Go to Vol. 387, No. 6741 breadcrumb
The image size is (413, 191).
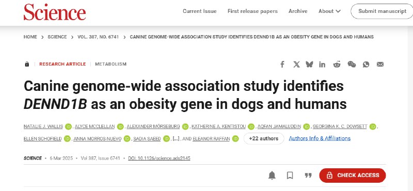click(x=98, y=37)
